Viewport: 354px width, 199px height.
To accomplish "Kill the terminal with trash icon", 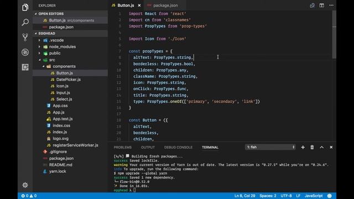I will 312,147.
